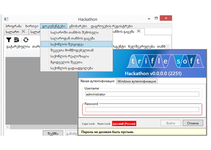Click the русский (Россия) language indicator
Screen dimensions: 211x150
click(124, 124)
